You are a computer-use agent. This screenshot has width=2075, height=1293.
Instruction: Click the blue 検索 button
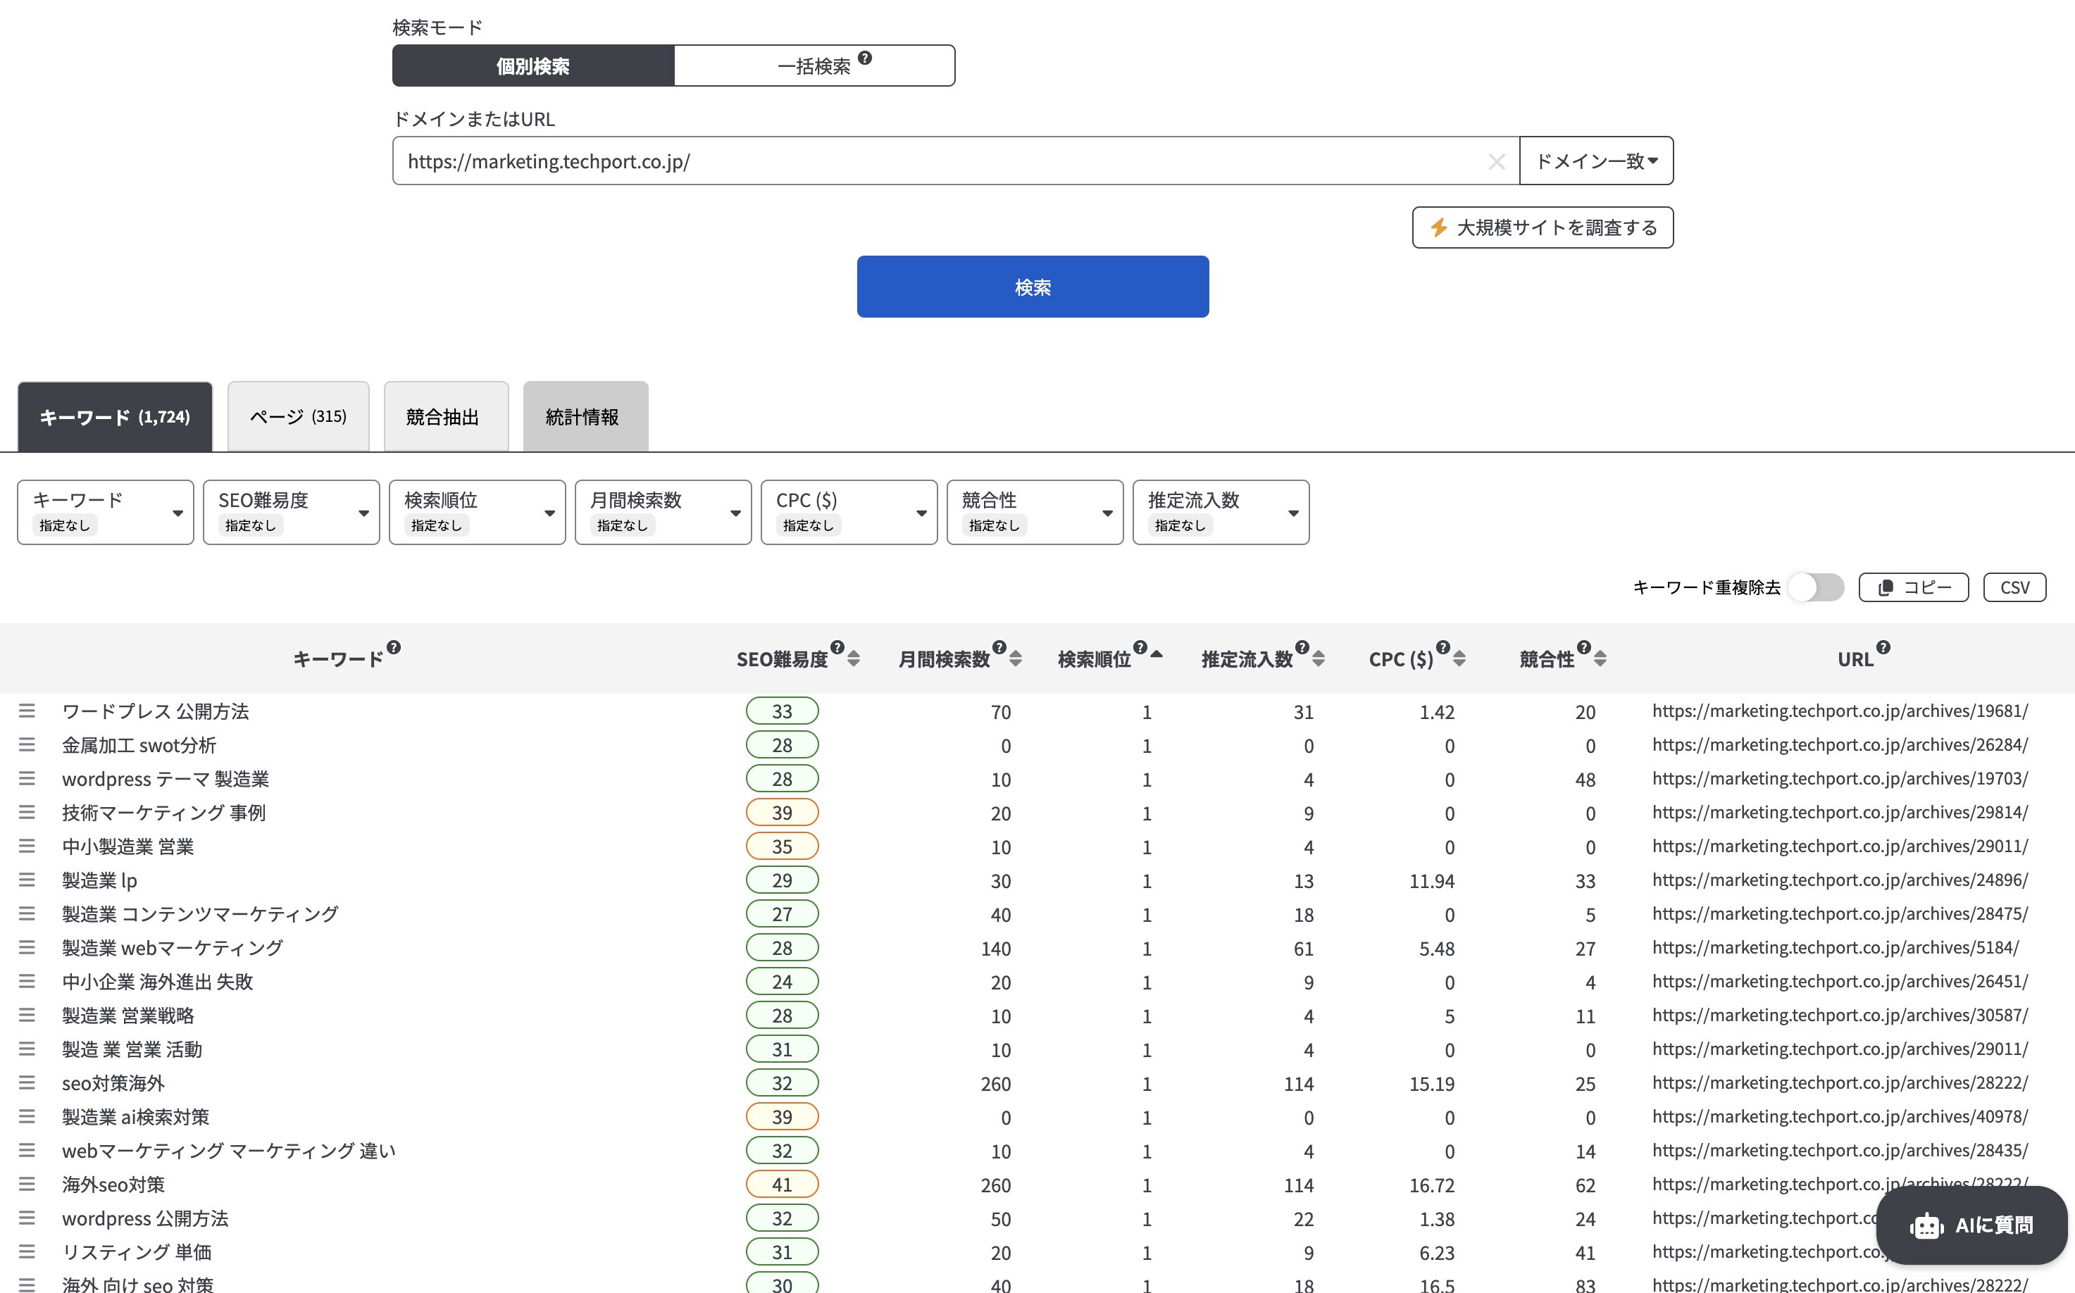click(x=1033, y=287)
